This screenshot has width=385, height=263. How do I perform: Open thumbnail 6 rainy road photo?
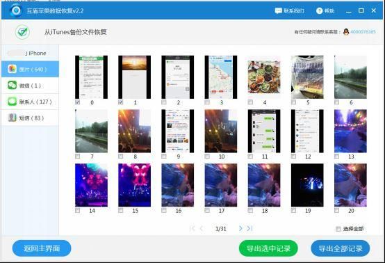tap(351, 77)
